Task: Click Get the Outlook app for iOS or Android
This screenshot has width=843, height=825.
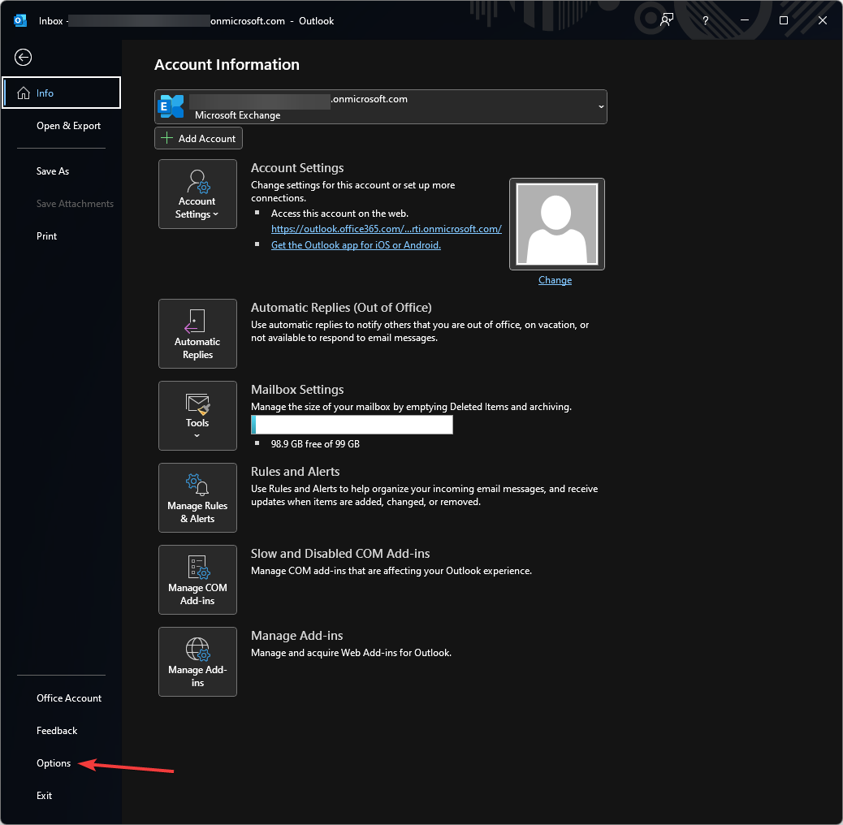Action: pos(356,245)
